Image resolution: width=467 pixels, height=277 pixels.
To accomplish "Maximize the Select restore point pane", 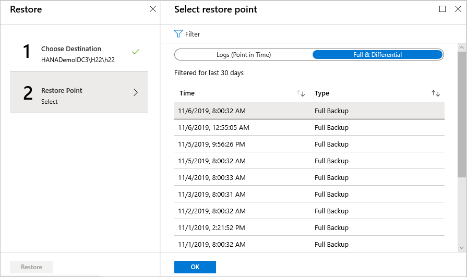I will (442, 9).
